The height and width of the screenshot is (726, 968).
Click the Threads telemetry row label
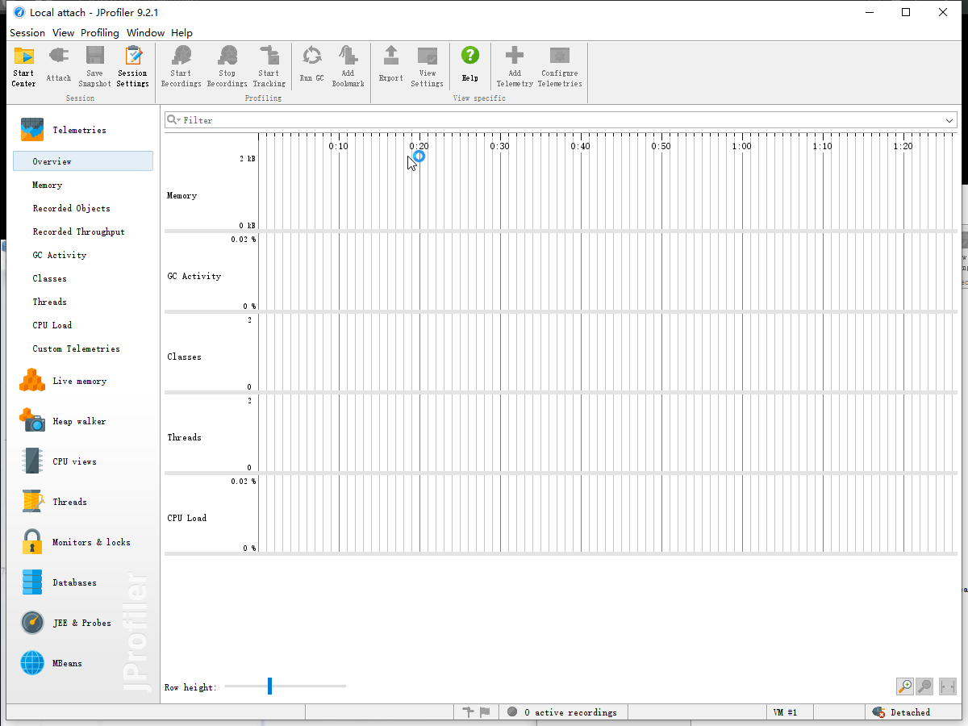pos(184,437)
